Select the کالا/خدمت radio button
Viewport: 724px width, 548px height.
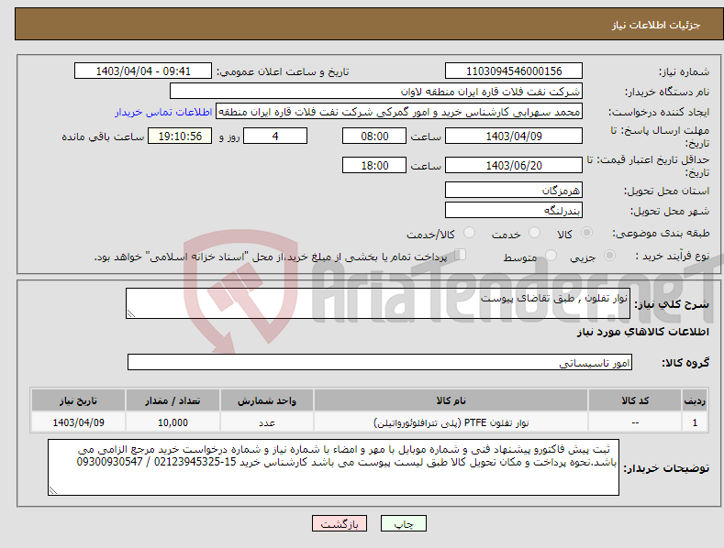click(x=469, y=233)
